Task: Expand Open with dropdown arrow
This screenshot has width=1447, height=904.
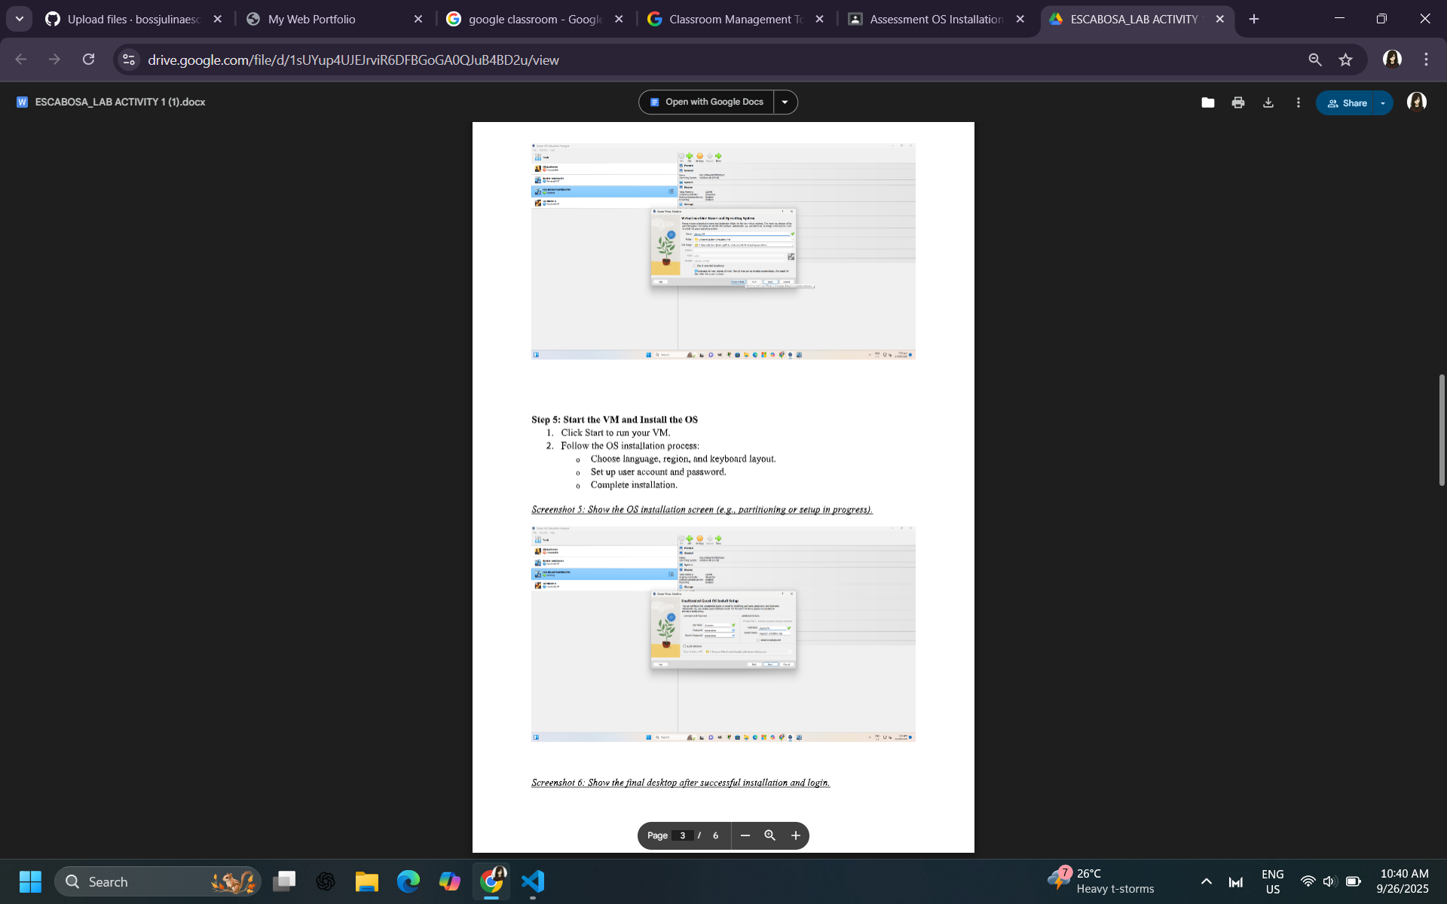Action: 785,102
